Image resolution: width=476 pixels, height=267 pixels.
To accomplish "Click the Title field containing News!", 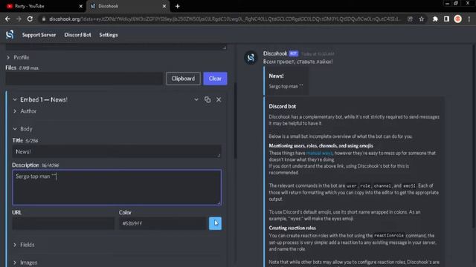I will (117, 151).
